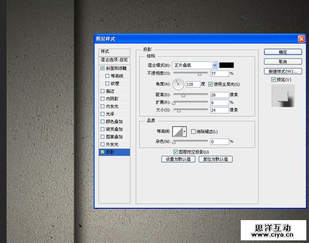This screenshot has width=309, height=243.
Task: Select 斜面和浮雕 style item
Action: (x=115, y=68)
